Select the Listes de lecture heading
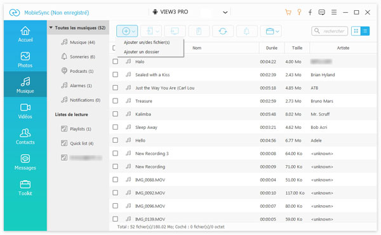The height and width of the screenshot is (235, 381). tap(71, 114)
